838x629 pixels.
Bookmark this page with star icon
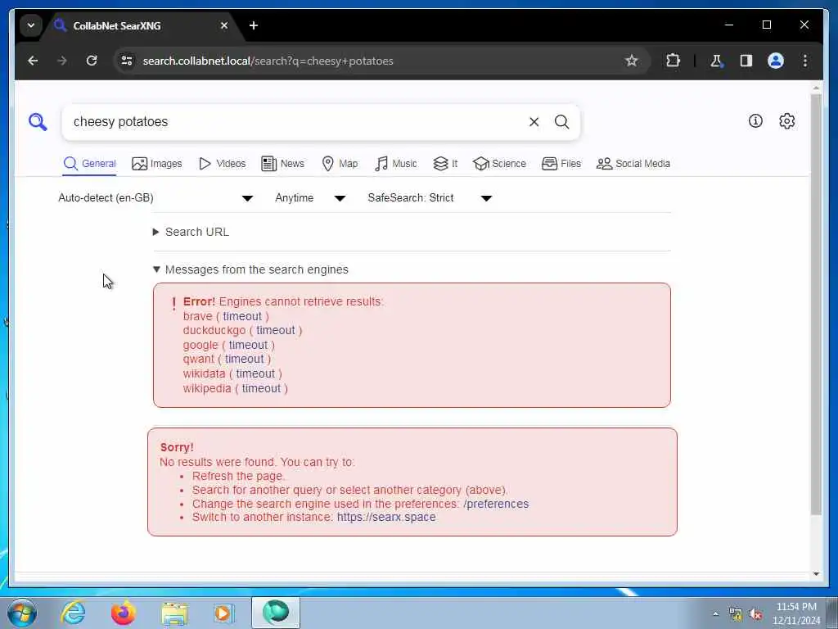click(x=632, y=61)
